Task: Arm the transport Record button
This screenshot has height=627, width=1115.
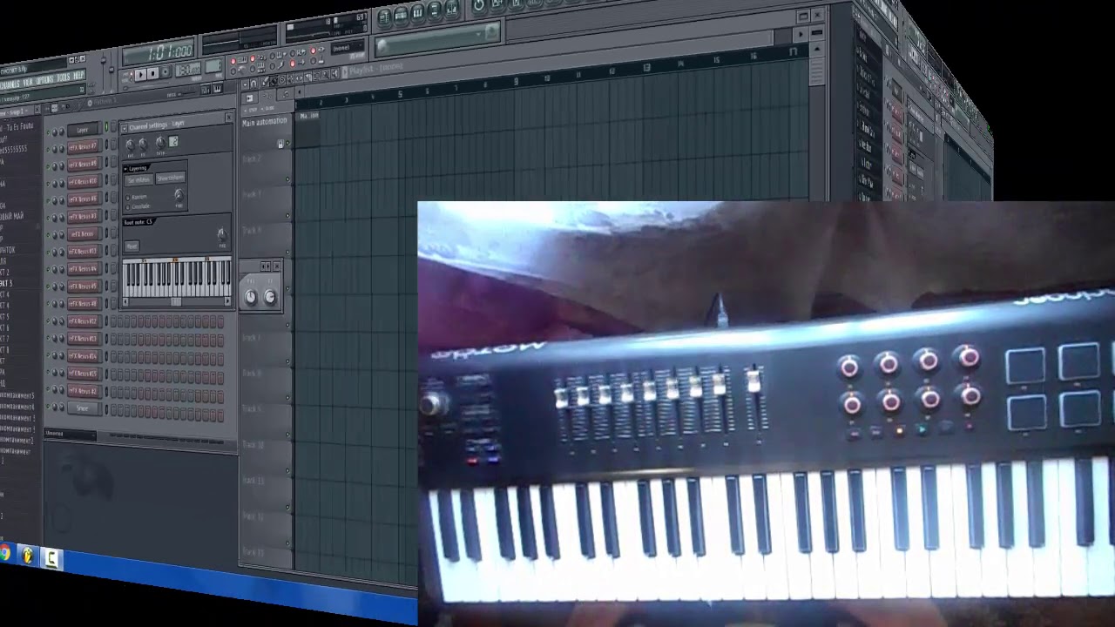Action: pos(165,72)
